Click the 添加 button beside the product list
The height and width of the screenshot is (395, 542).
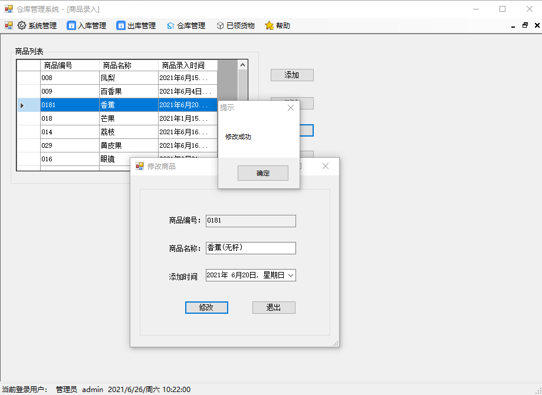pos(291,75)
